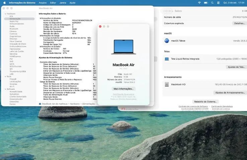Viewport: 247px width, 160px height.
Task: Collapse the Software tree section
Action: pyautogui.click(x=5, y=89)
